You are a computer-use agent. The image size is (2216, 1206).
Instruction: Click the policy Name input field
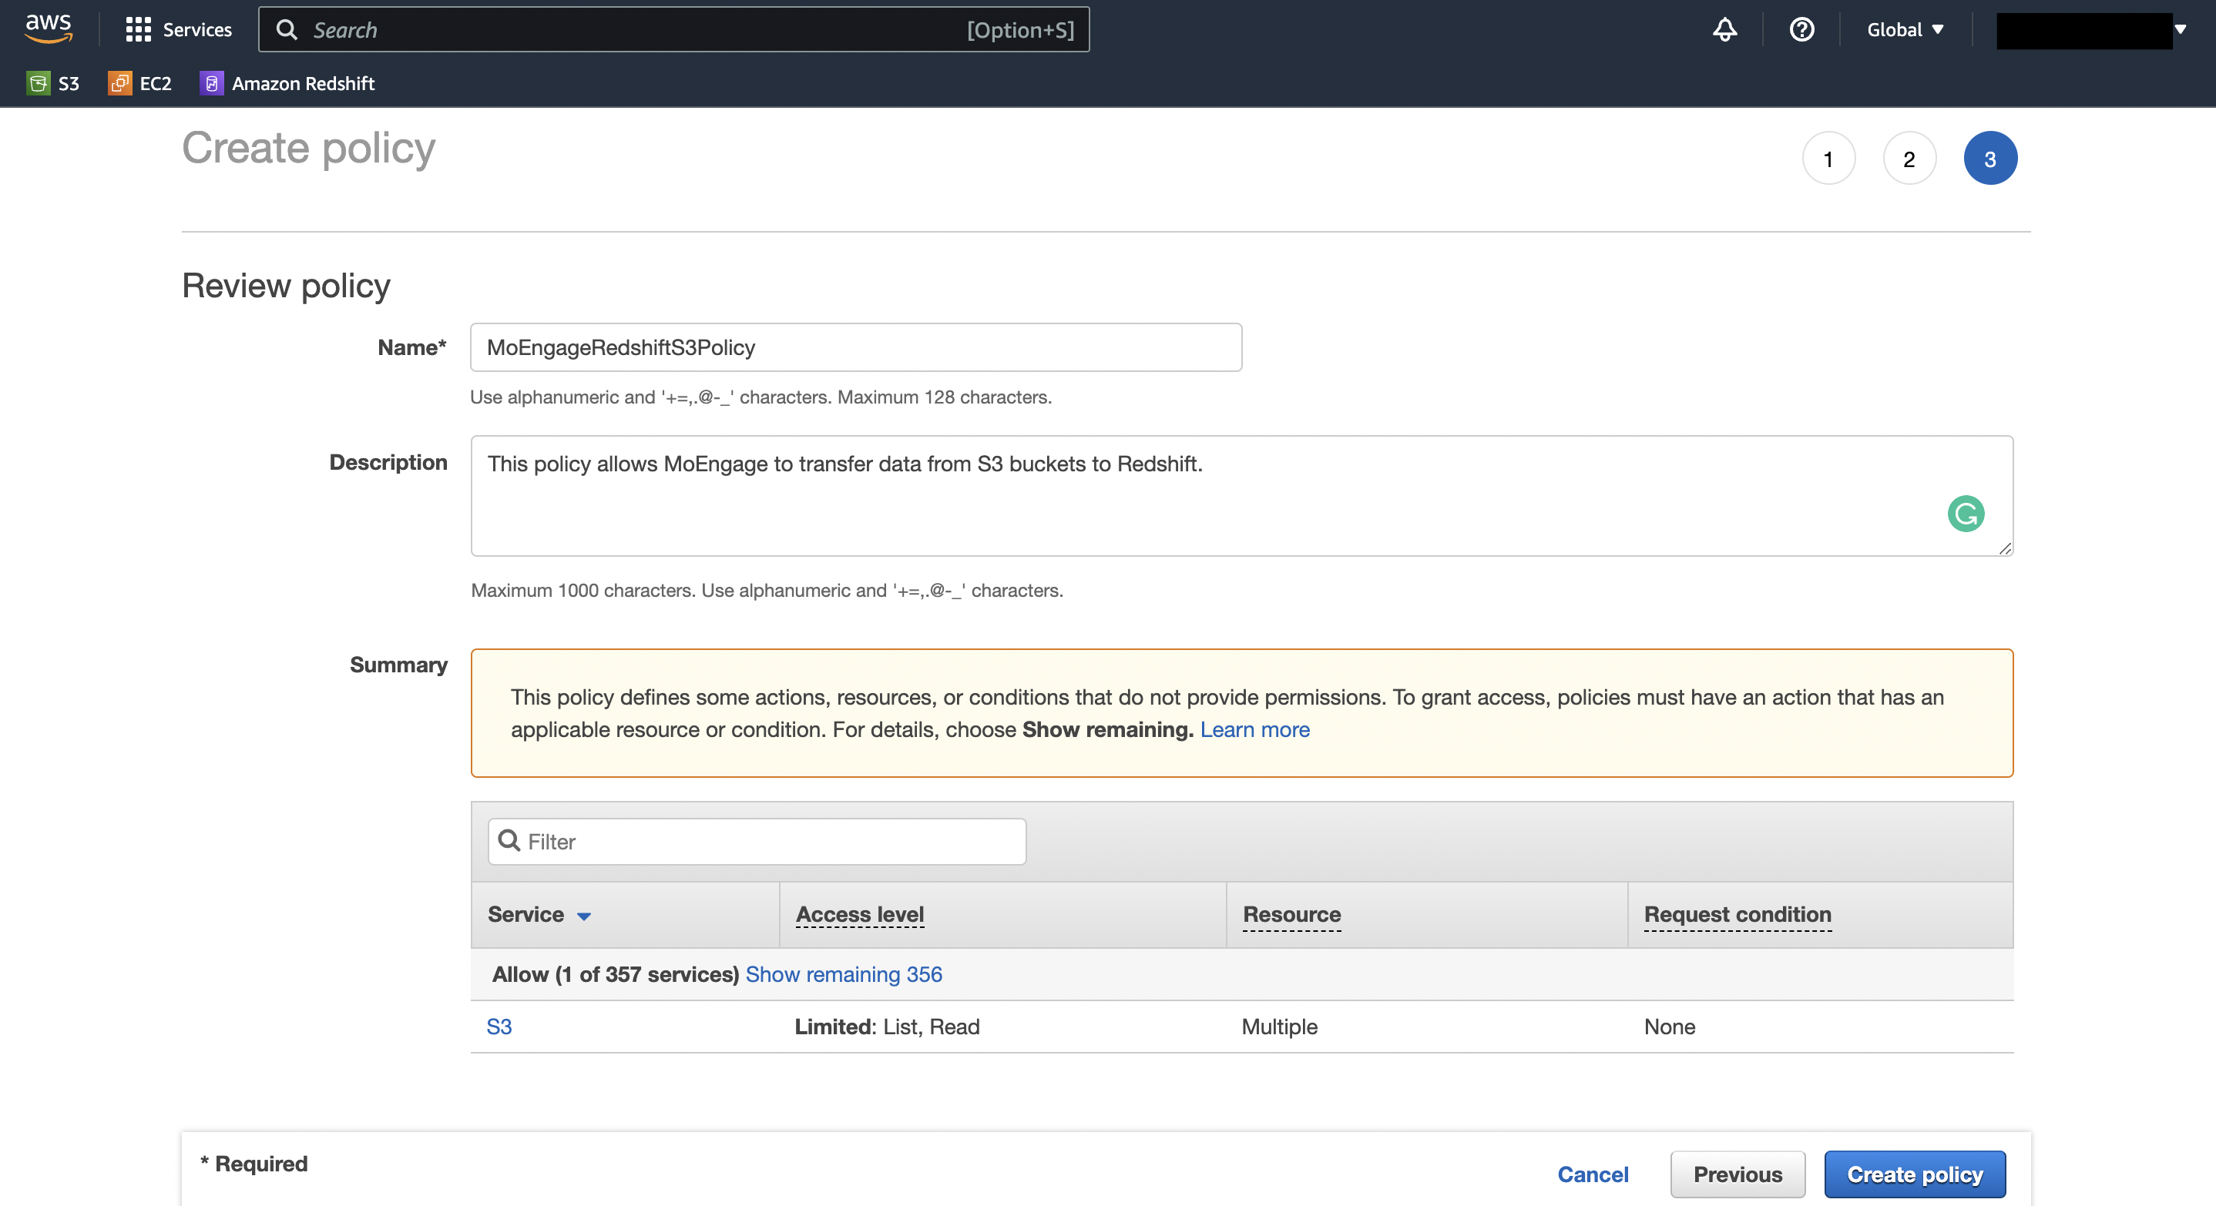pyautogui.click(x=855, y=347)
